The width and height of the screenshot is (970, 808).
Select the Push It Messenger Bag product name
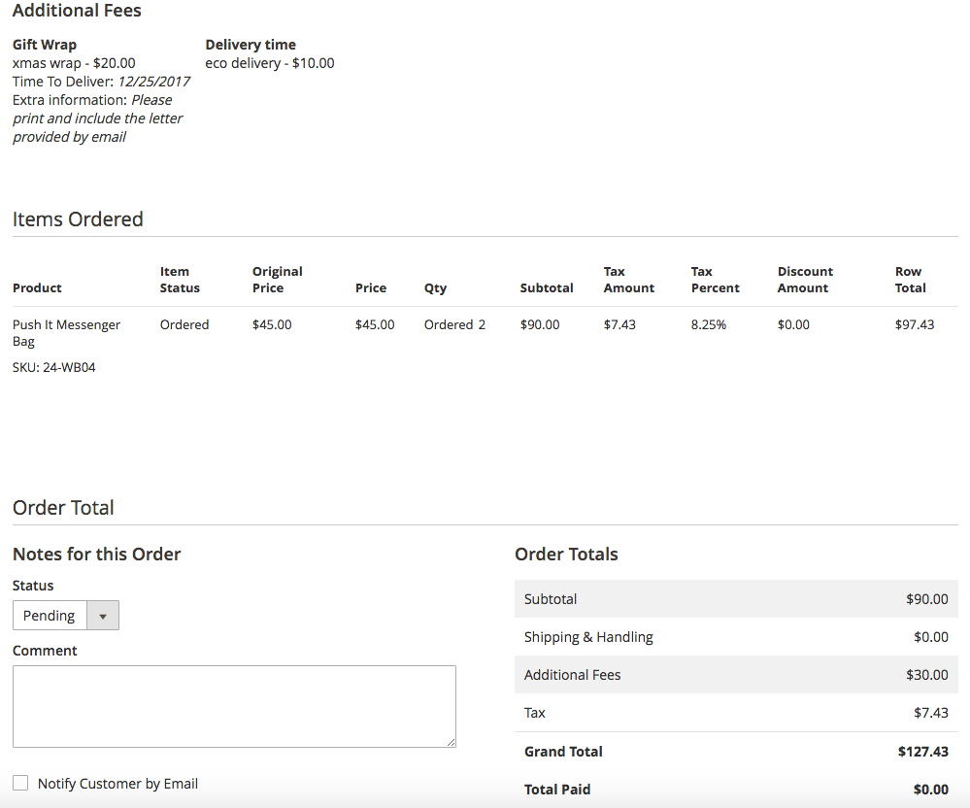pos(66,333)
